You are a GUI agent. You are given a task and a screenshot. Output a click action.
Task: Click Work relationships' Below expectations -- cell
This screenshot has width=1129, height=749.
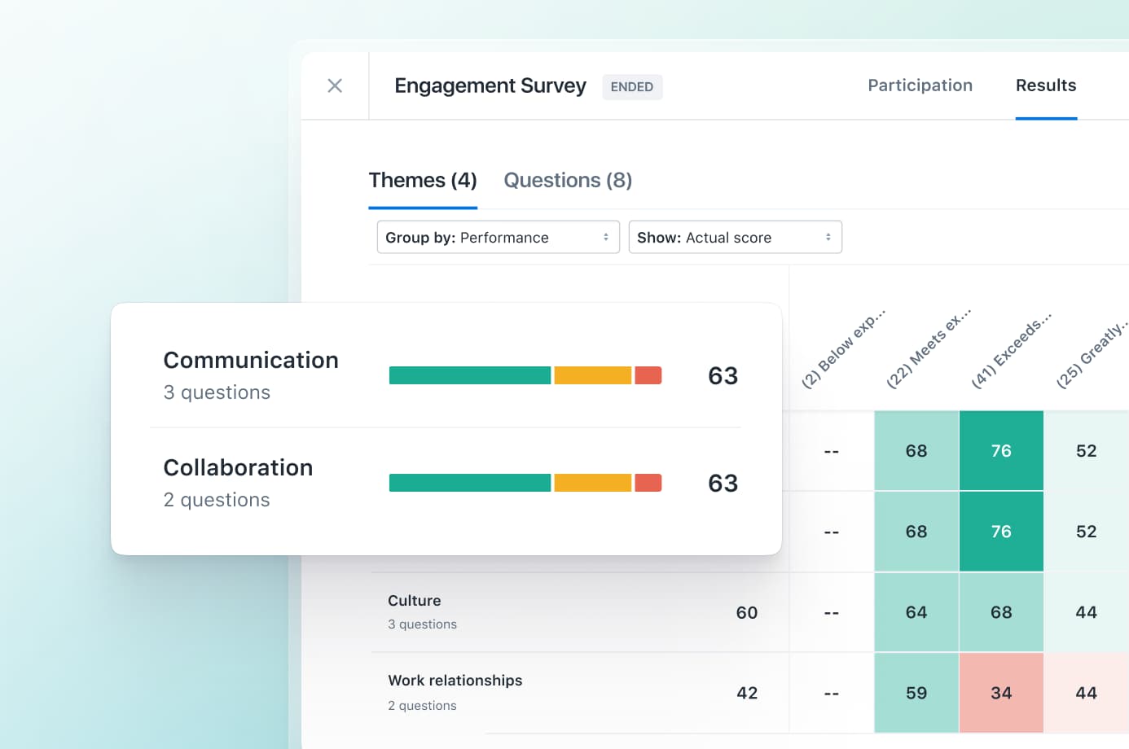pyautogui.click(x=832, y=693)
